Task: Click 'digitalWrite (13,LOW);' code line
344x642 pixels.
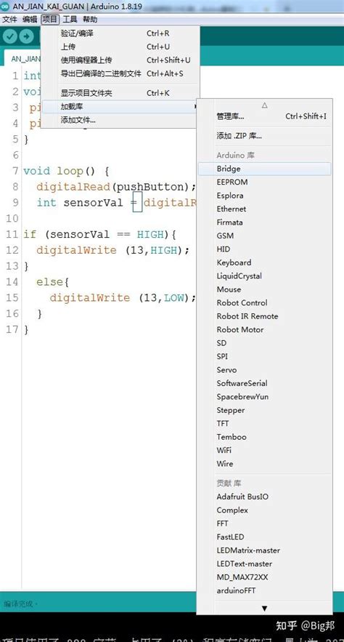Action: coord(123,297)
